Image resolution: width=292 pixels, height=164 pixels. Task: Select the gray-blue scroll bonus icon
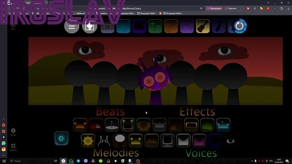pos(108,26)
